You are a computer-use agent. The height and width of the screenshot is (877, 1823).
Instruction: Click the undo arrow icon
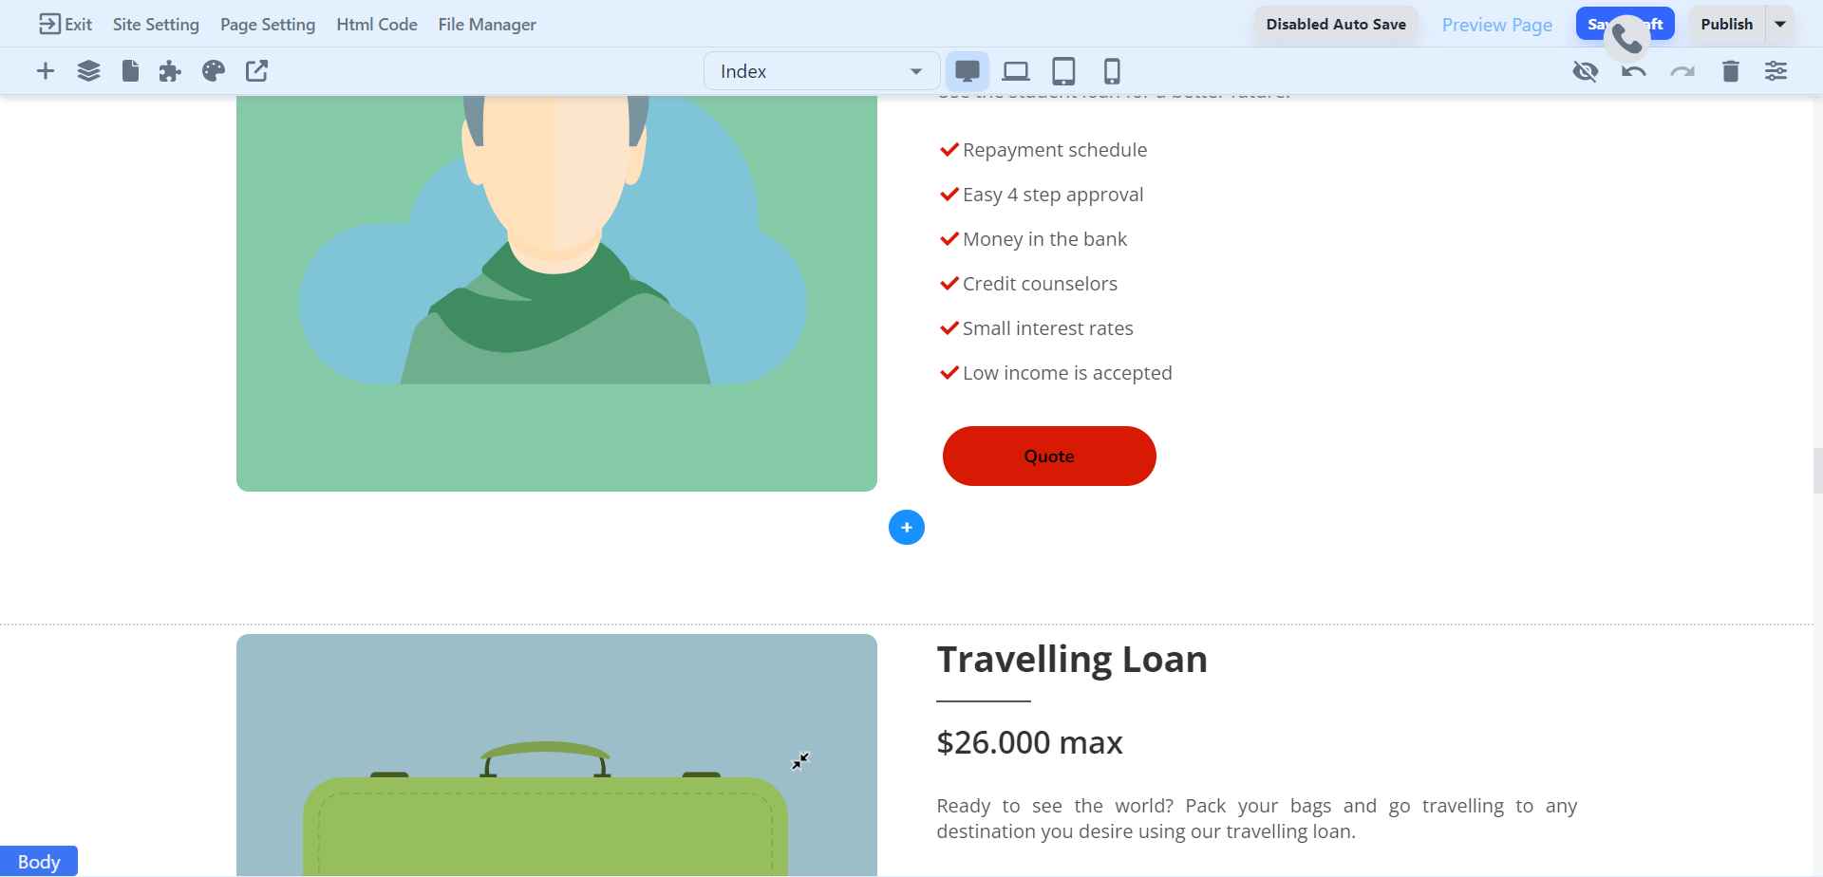pos(1633,70)
